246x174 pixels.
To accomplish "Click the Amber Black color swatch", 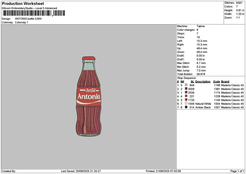I will click(x=186, y=107).
